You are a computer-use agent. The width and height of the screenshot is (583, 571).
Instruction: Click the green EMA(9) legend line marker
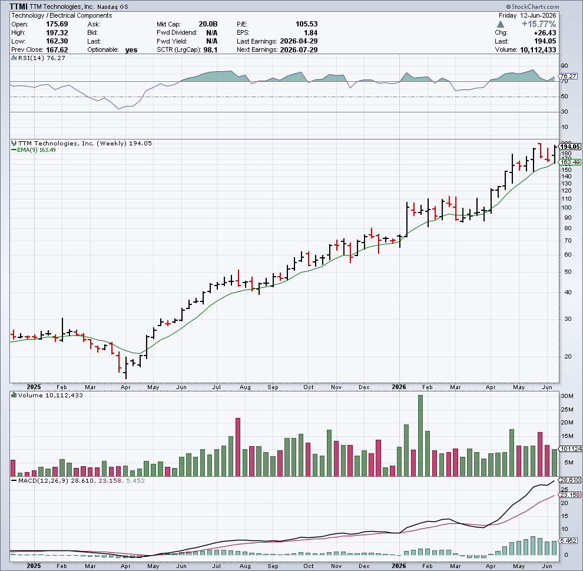(x=14, y=150)
